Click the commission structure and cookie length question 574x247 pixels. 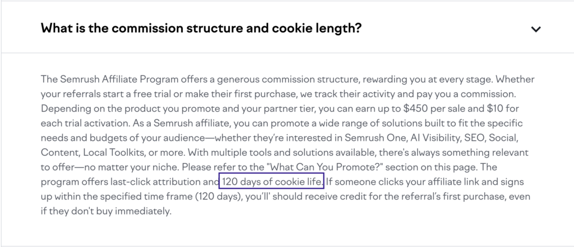tap(201, 28)
